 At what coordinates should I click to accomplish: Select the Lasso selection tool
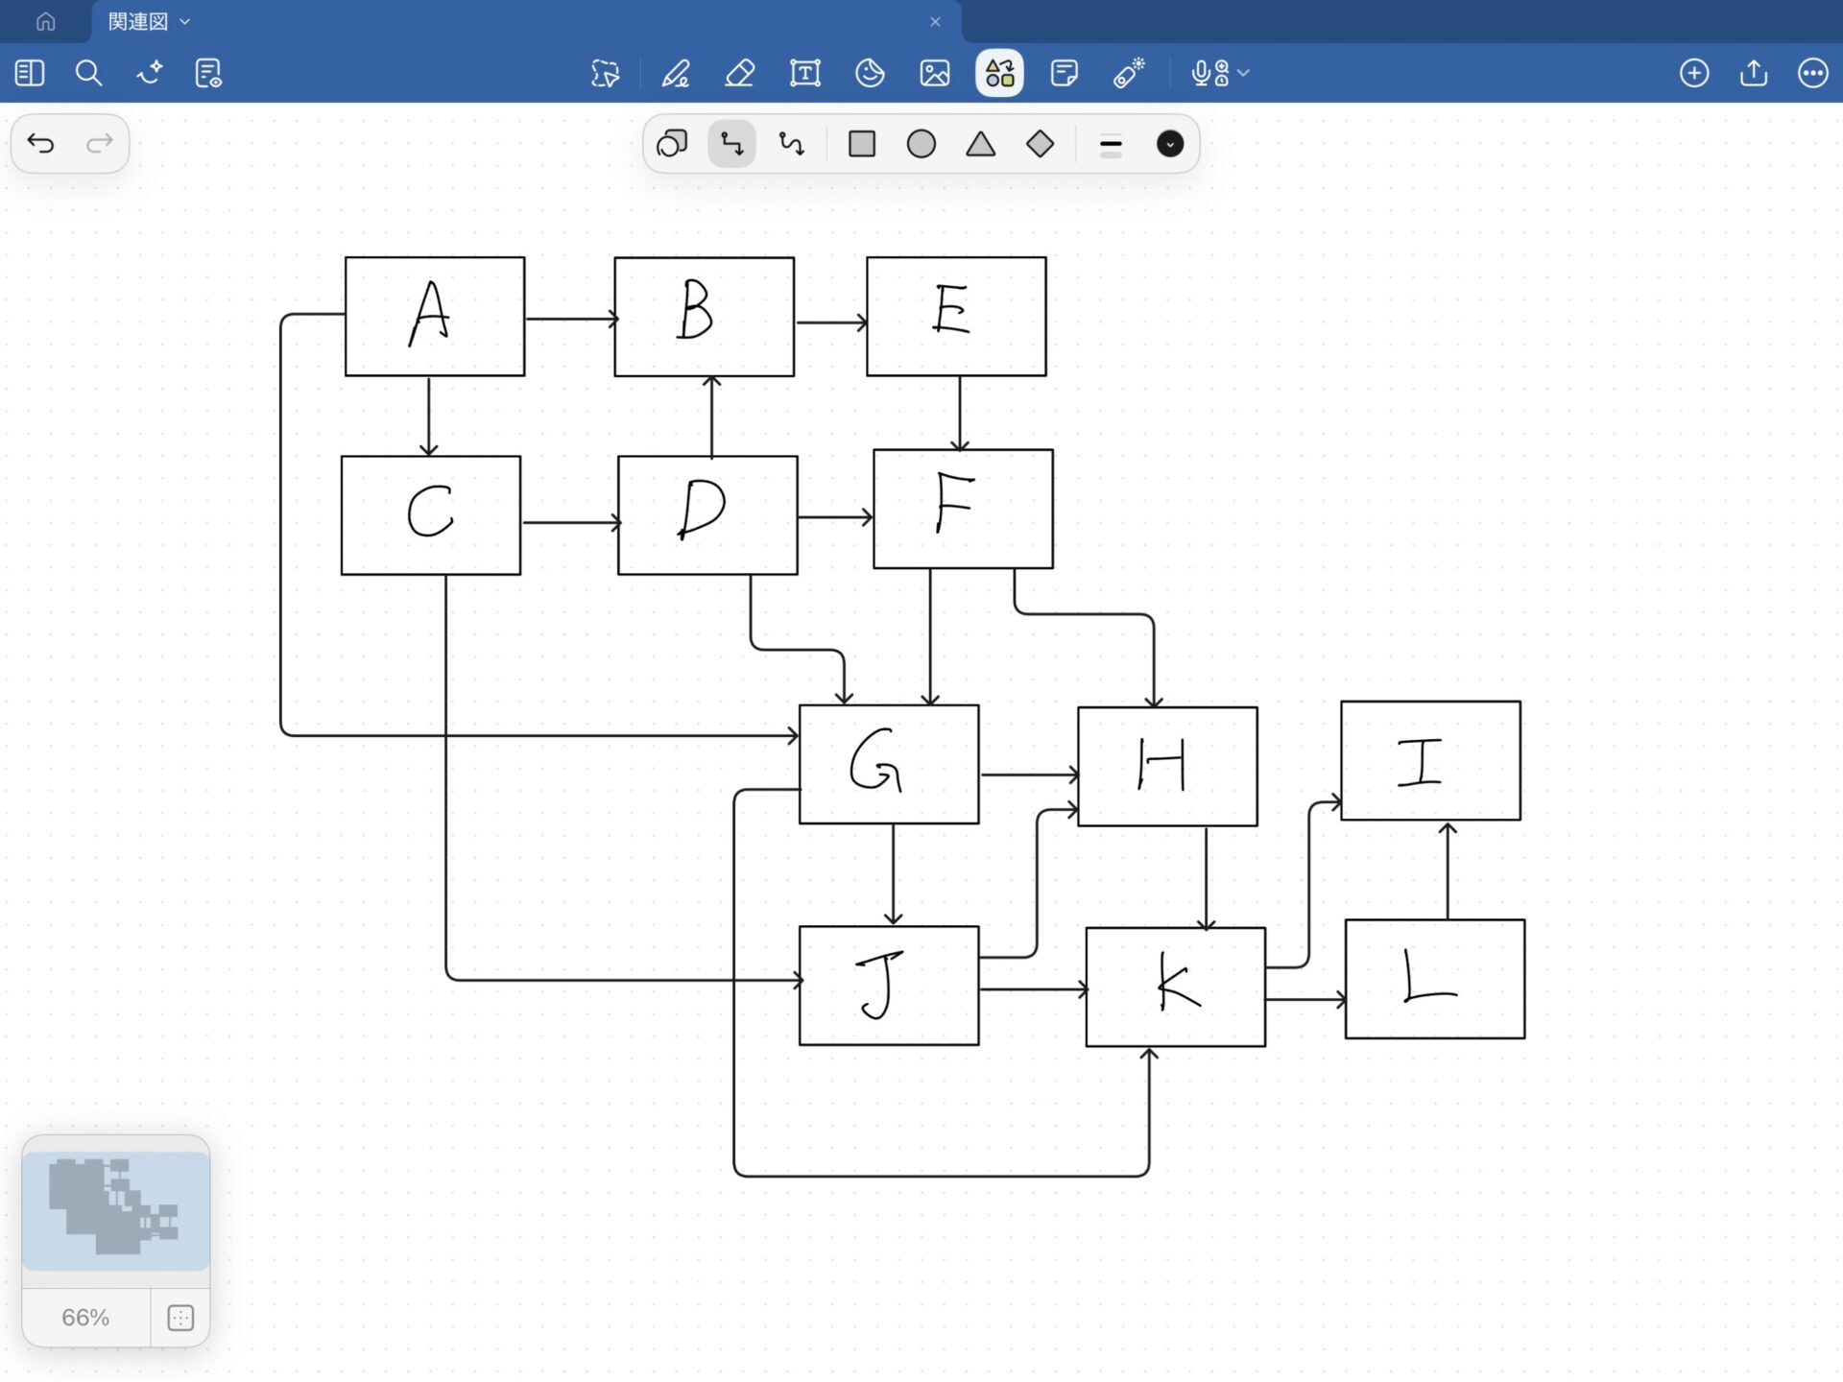(x=605, y=73)
